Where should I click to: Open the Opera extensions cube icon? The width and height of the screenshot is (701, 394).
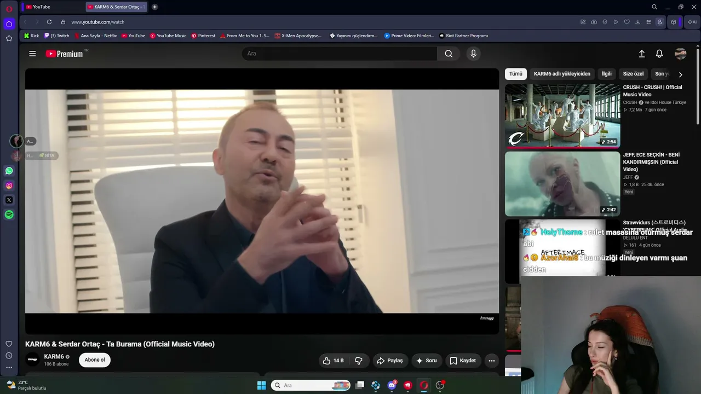click(x=674, y=22)
